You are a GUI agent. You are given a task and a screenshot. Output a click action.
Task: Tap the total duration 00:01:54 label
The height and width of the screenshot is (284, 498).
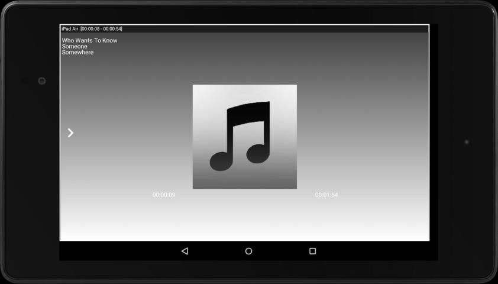click(x=326, y=195)
